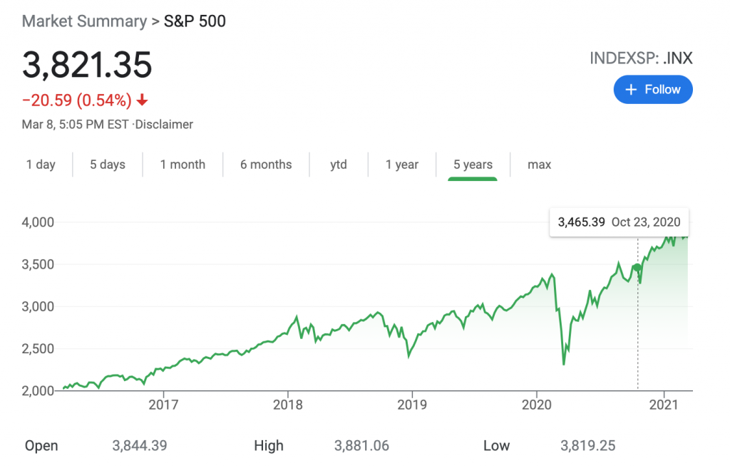The height and width of the screenshot is (468, 730).
Task: Click the 2019 label on x-axis
Action: point(412,405)
